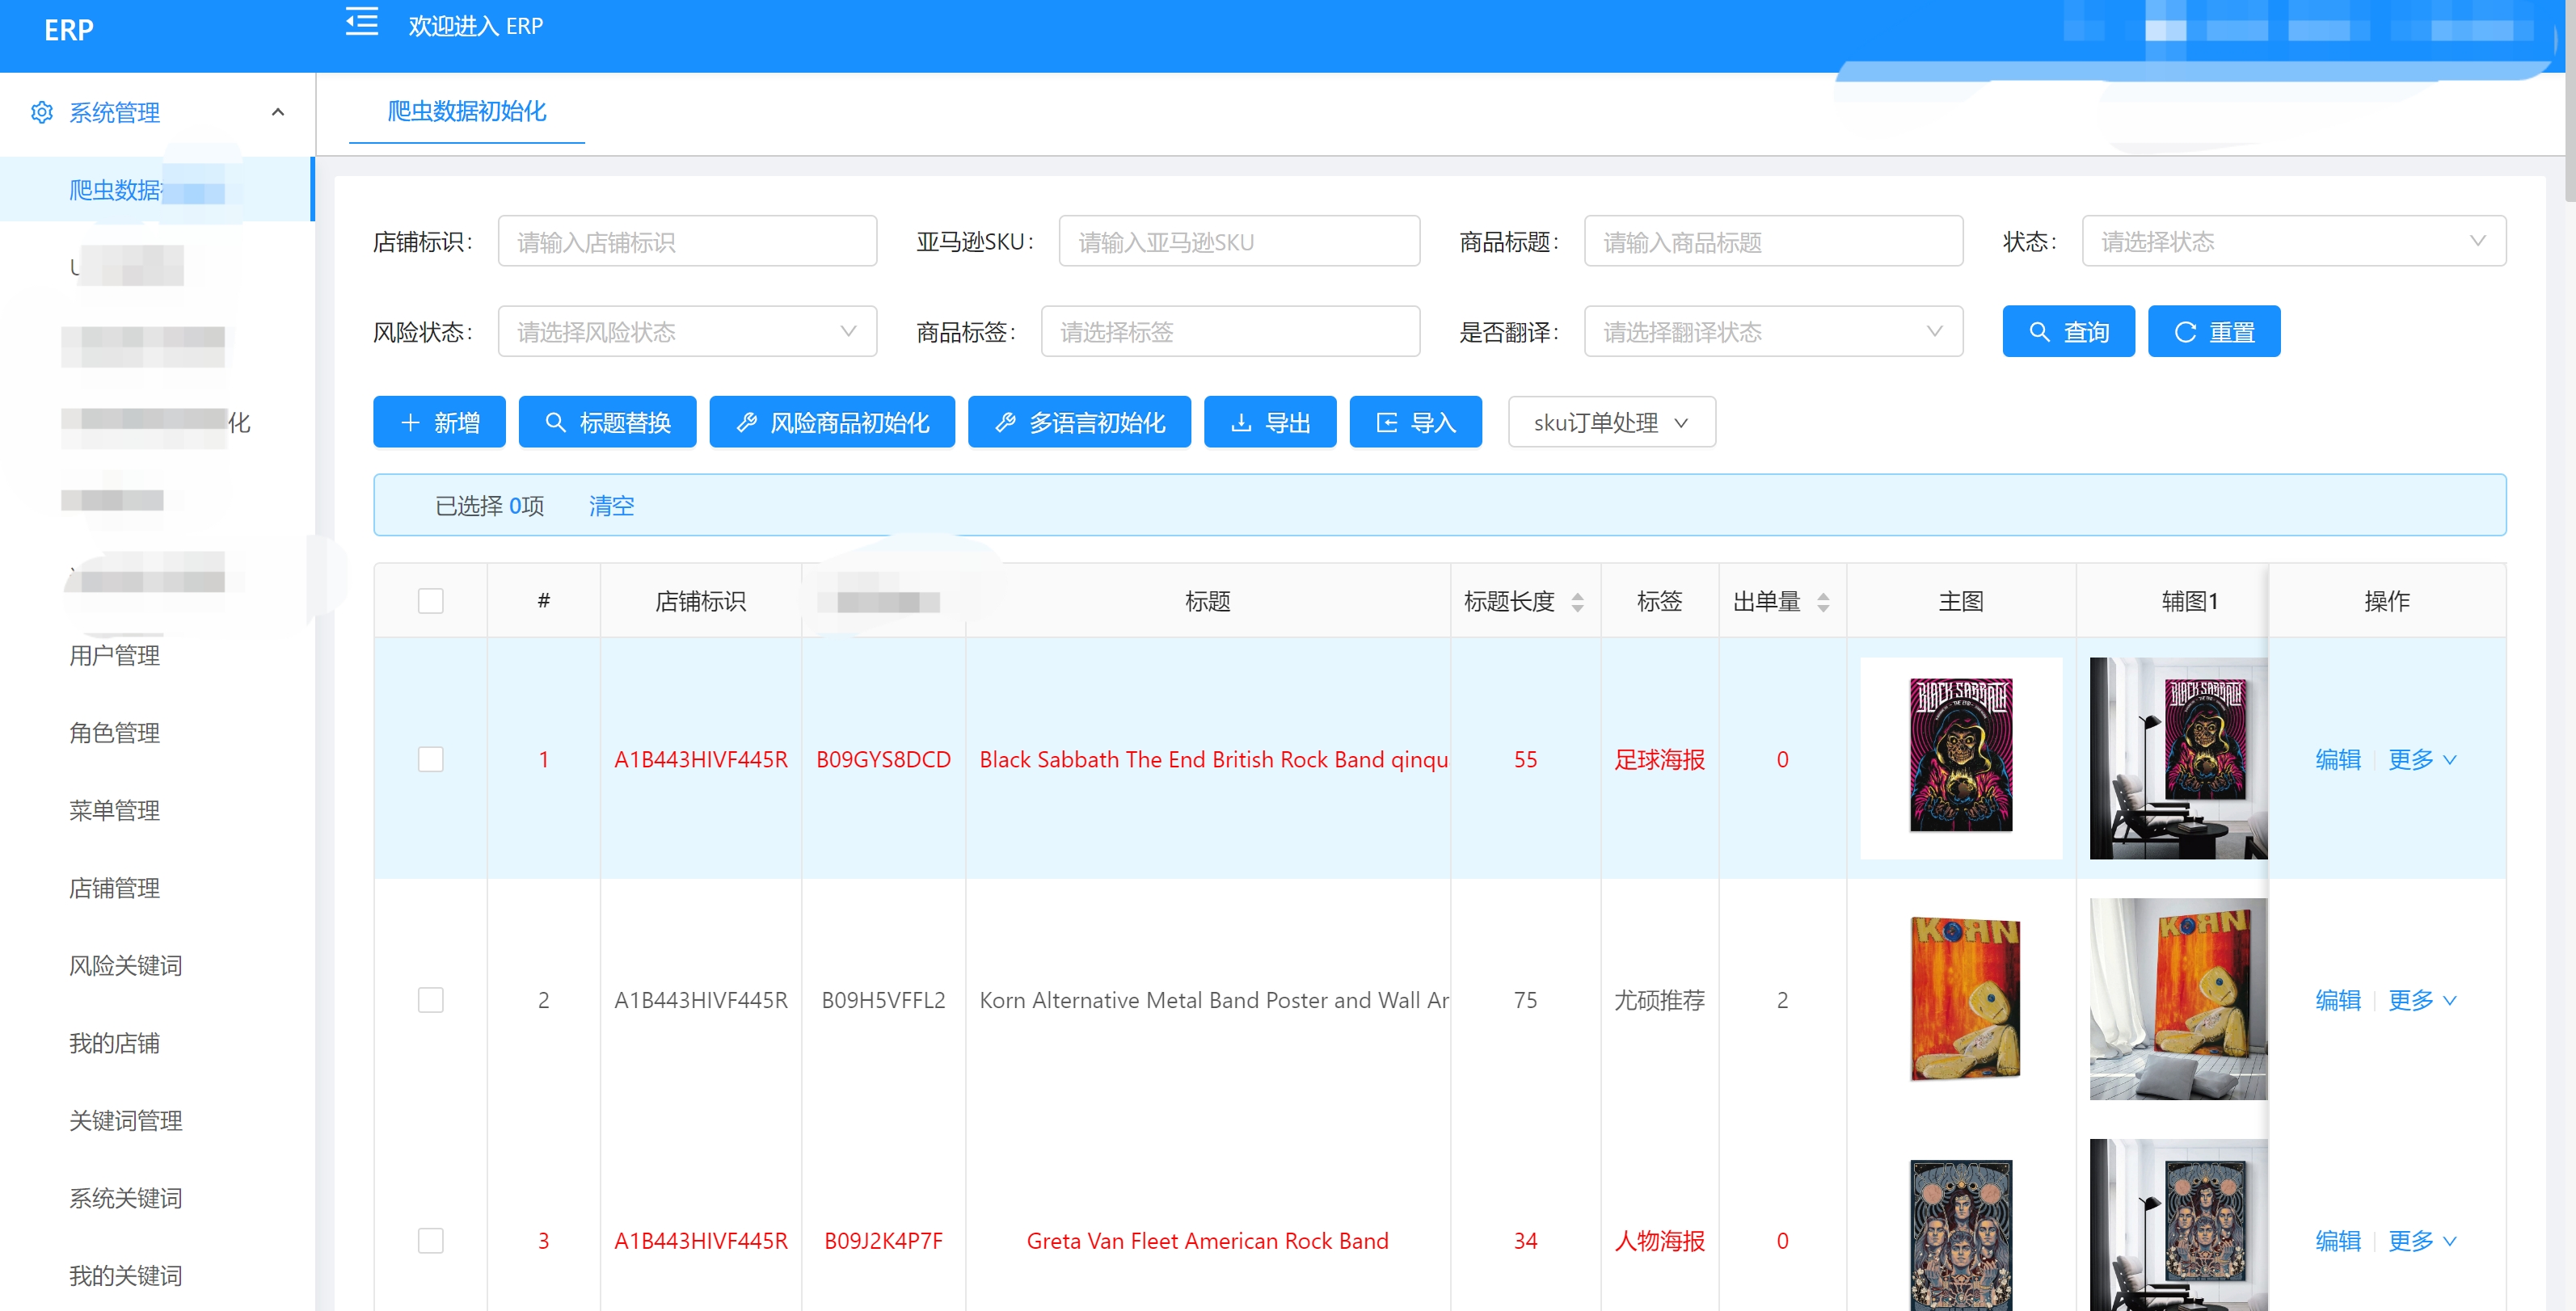Check the row 2 Korn checkbox
The width and height of the screenshot is (2576, 1311).
pos(431,1000)
